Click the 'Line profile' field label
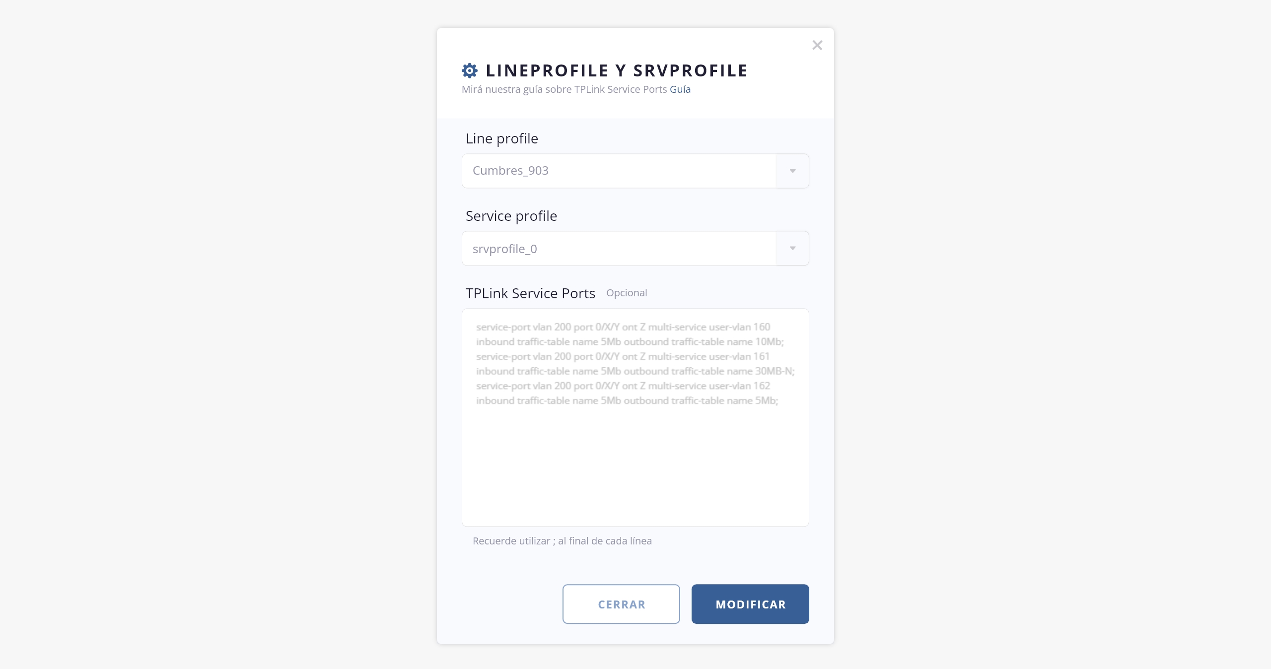Image resolution: width=1271 pixels, height=669 pixels. pyautogui.click(x=501, y=138)
